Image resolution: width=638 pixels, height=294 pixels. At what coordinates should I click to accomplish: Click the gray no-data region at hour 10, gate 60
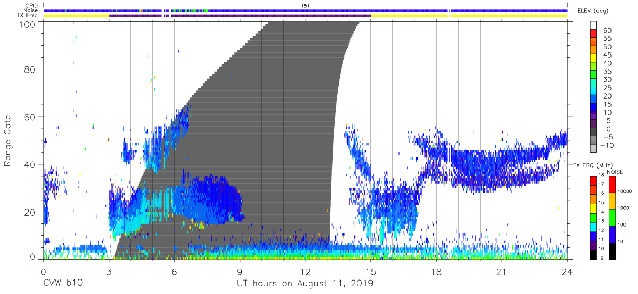(x=262, y=117)
